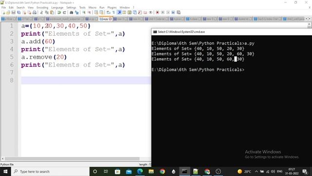Click cmd output {40, 10, 50, 20, 30}
The height and width of the screenshot is (176, 312).
click(219, 48)
